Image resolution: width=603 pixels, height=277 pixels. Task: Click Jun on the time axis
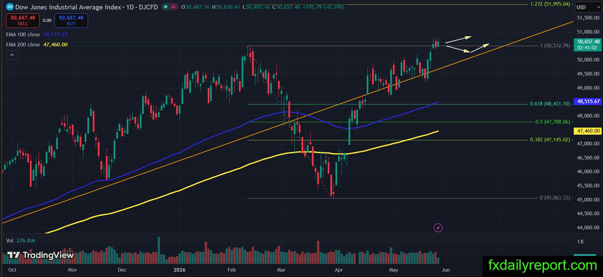(446, 270)
